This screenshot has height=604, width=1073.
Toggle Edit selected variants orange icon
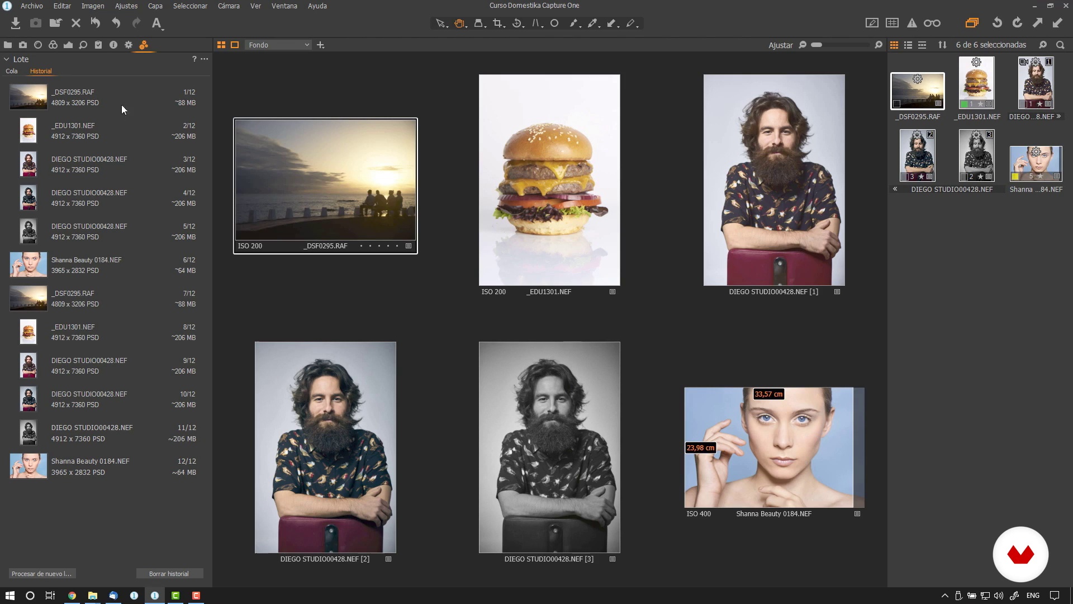pos(972,23)
